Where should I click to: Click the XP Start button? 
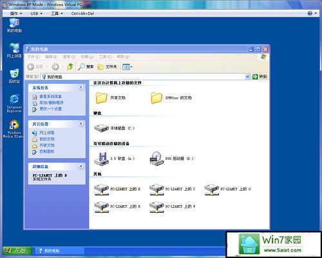coord(17,250)
